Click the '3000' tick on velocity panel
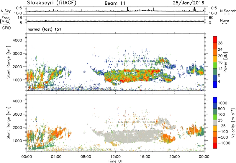 pyautogui.click(x=17, y=114)
